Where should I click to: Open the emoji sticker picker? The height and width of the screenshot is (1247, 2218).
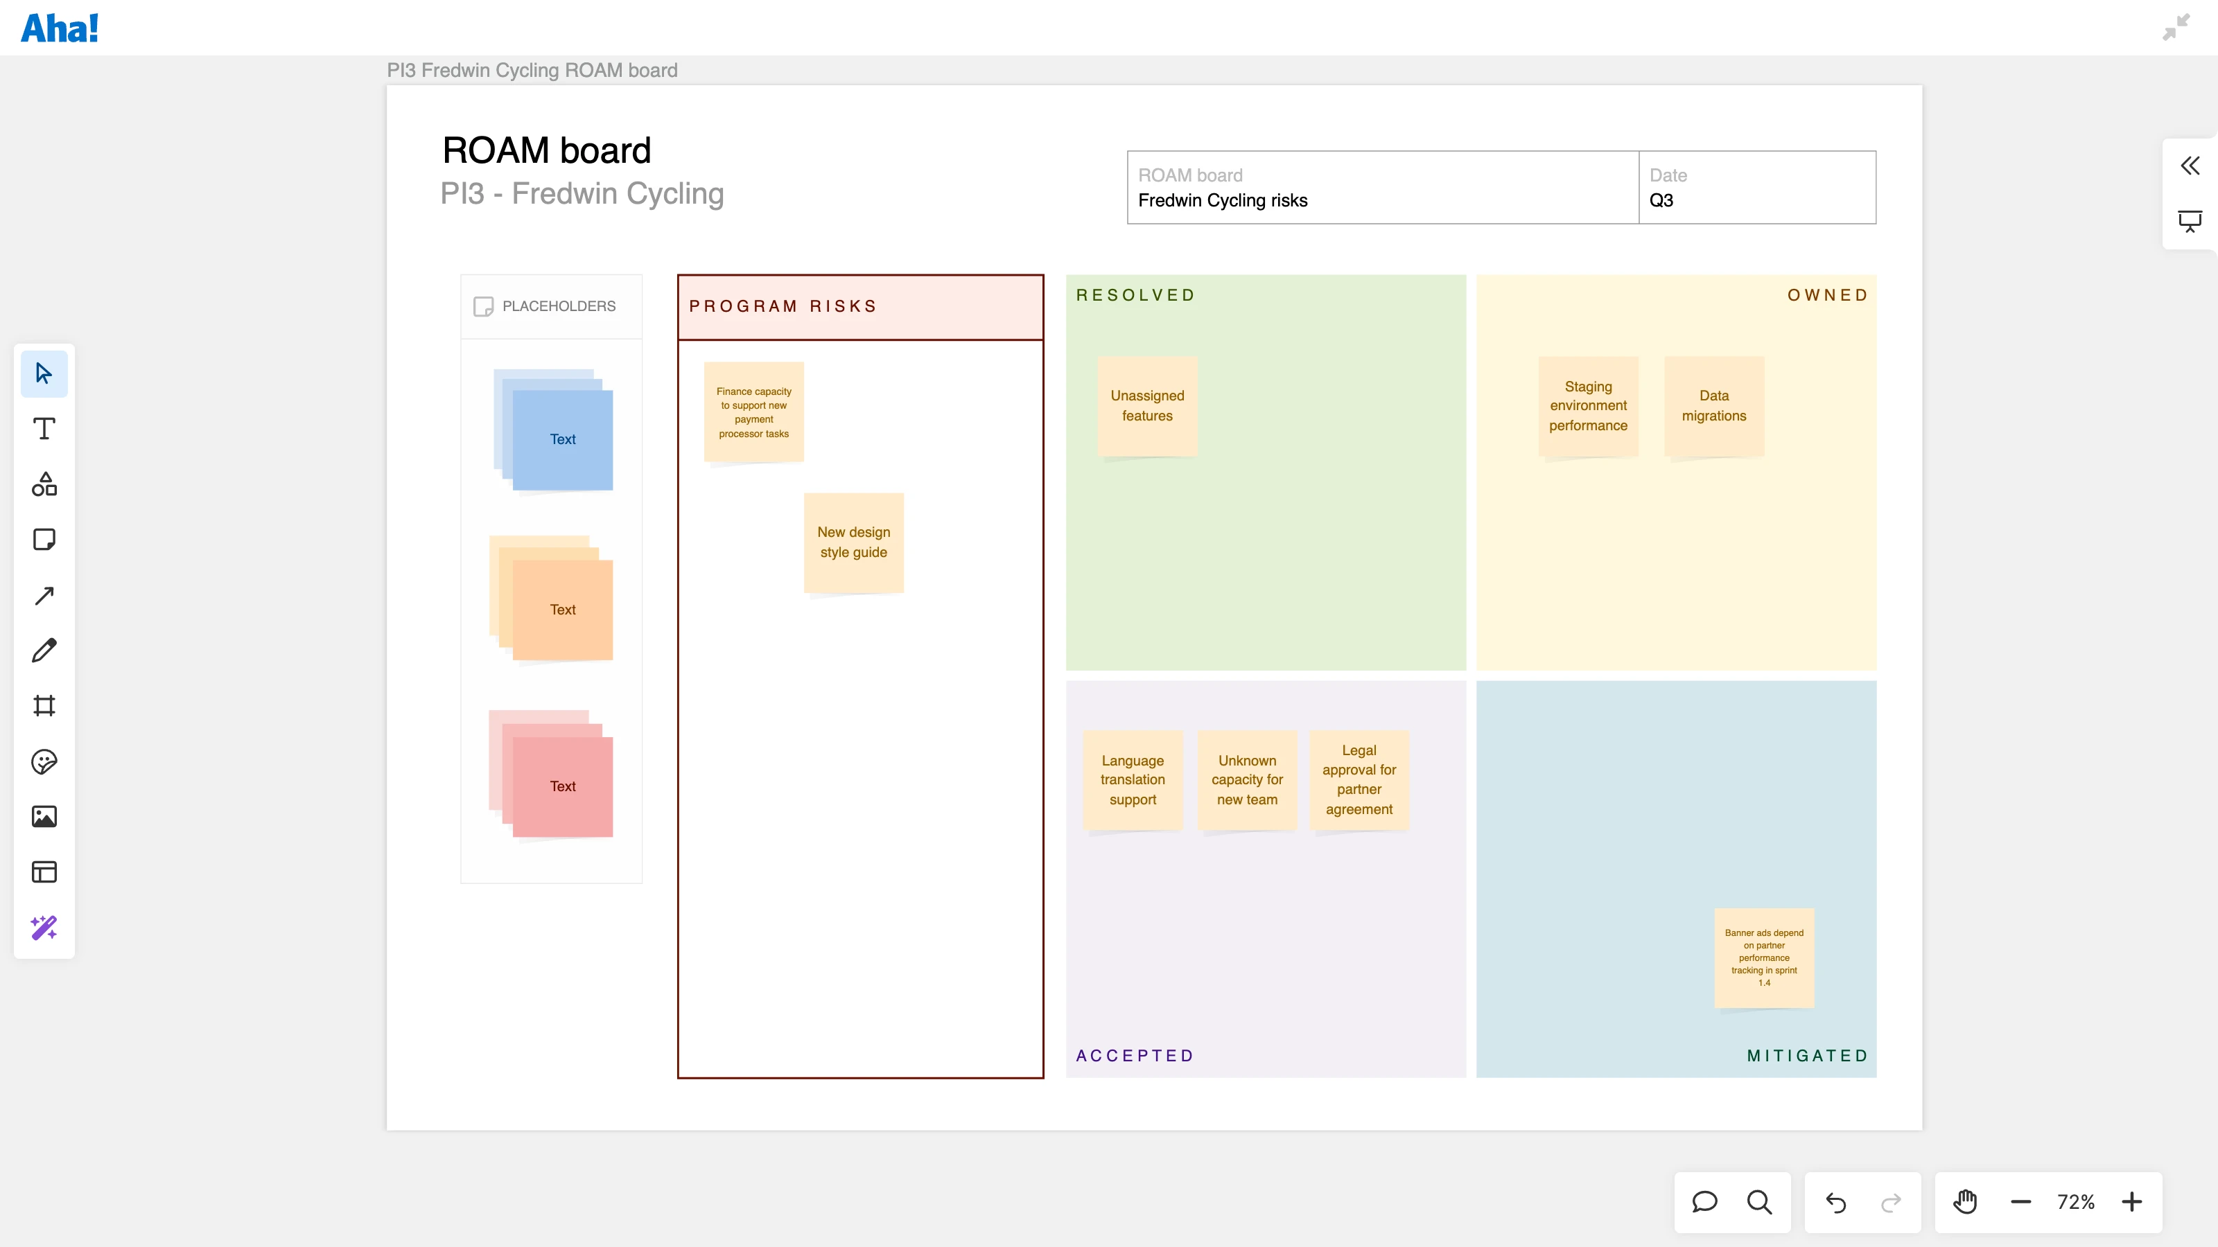point(44,761)
